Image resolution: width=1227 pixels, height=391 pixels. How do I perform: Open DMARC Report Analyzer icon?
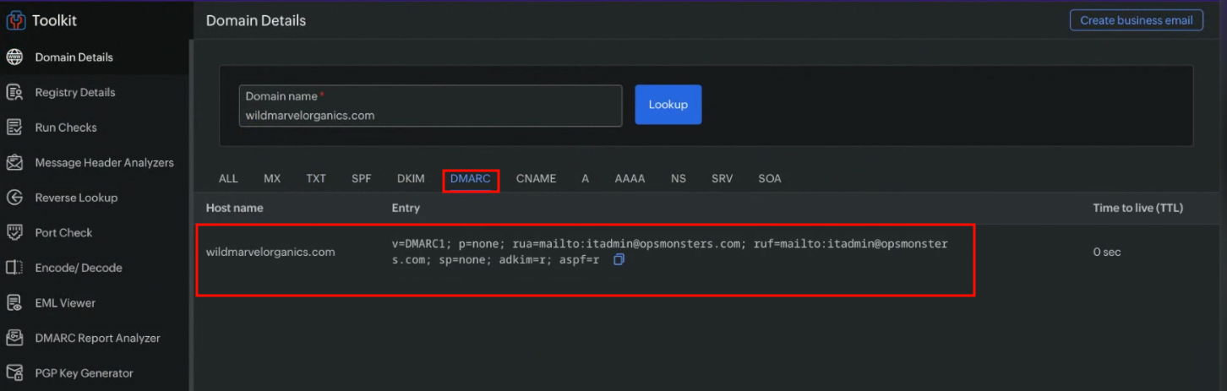[x=14, y=338]
